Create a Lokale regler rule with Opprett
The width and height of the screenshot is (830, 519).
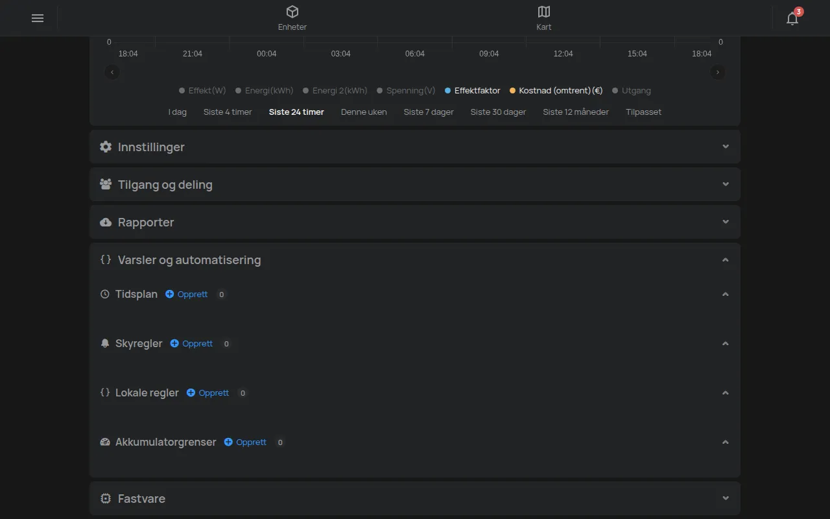tap(208, 392)
